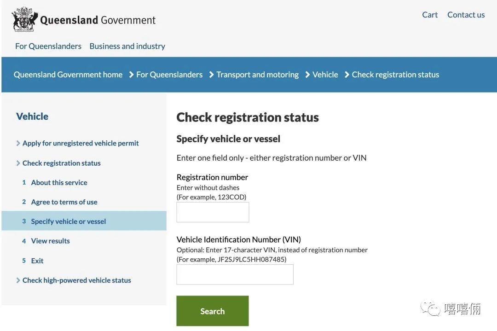Switch to Business and industry tab

[x=127, y=46]
